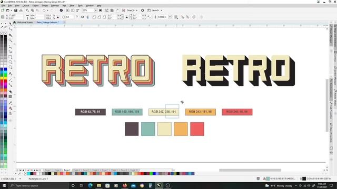Jump to the first page

(21, 170)
